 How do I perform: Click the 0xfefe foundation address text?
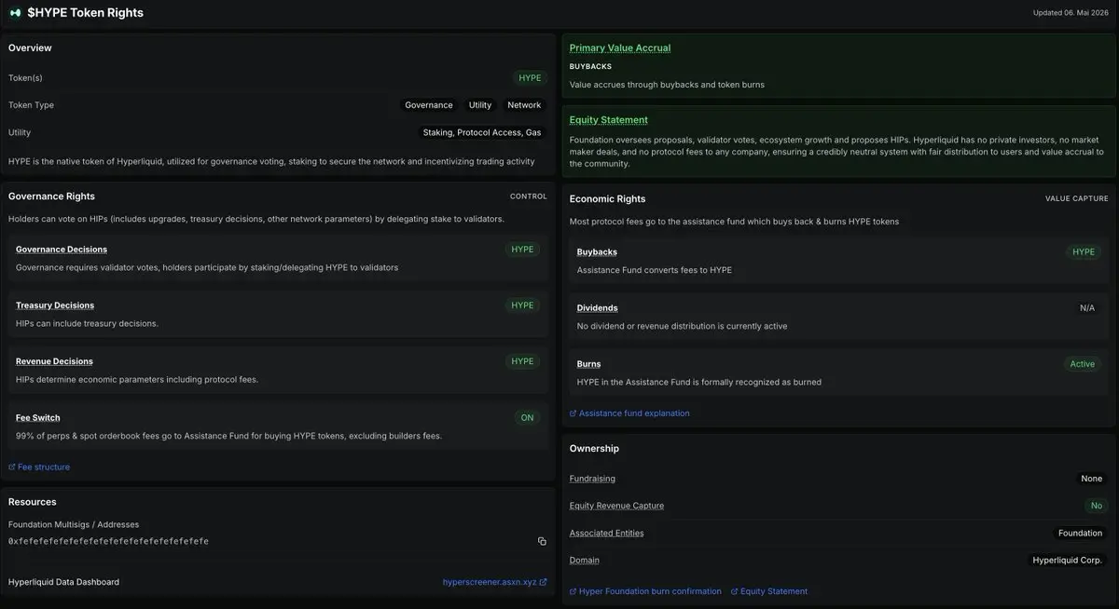pyautogui.click(x=108, y=541)
